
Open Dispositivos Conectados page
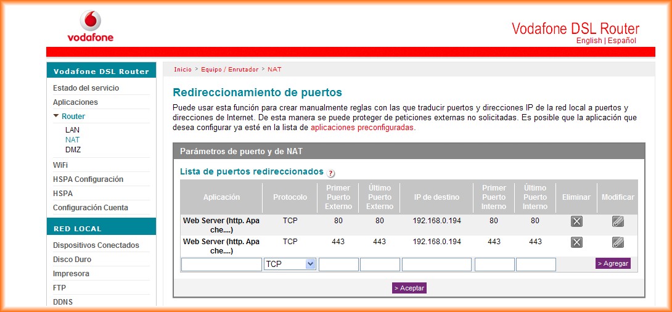pos(96,245)
